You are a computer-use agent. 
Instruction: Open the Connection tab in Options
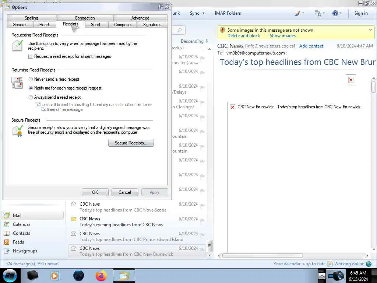click(85, 18)
